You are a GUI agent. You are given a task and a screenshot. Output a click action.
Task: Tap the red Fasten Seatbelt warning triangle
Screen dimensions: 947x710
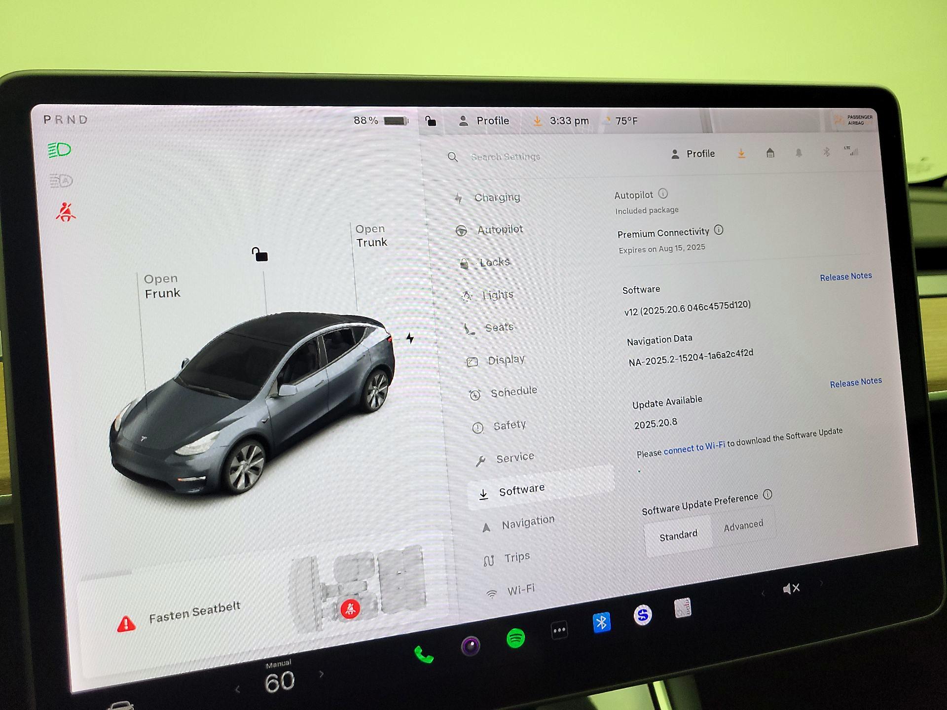(x=126, y=624)
